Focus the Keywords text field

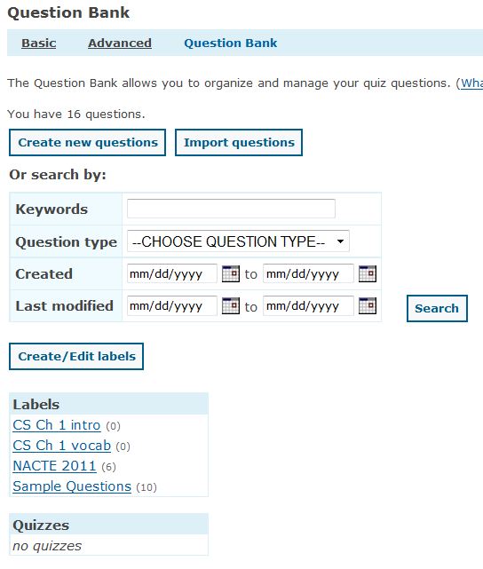[x=231, y=209]
